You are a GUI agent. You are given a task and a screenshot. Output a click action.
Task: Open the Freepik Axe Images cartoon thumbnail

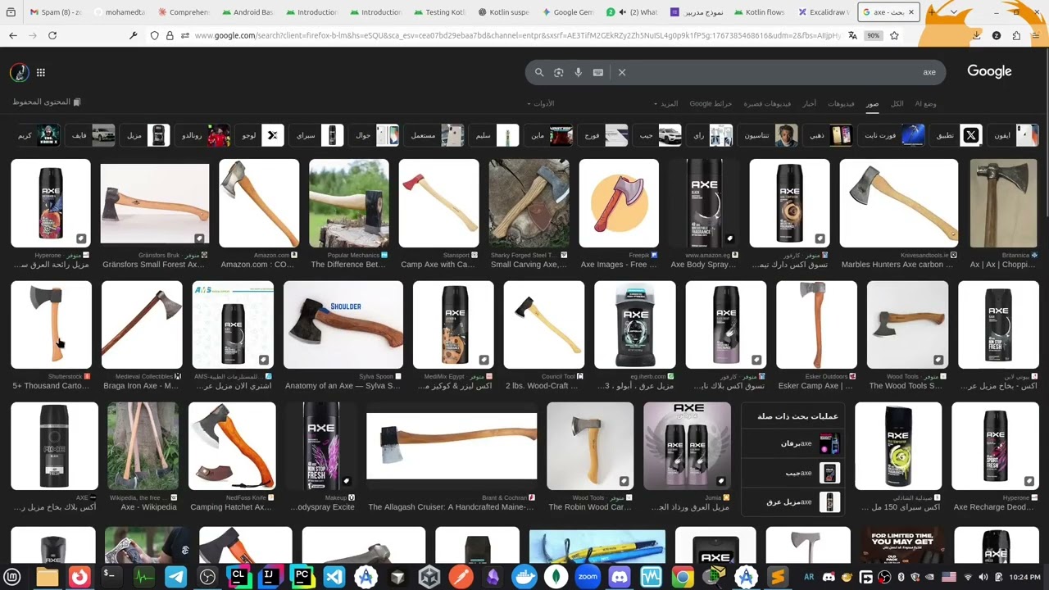(619, 203)
